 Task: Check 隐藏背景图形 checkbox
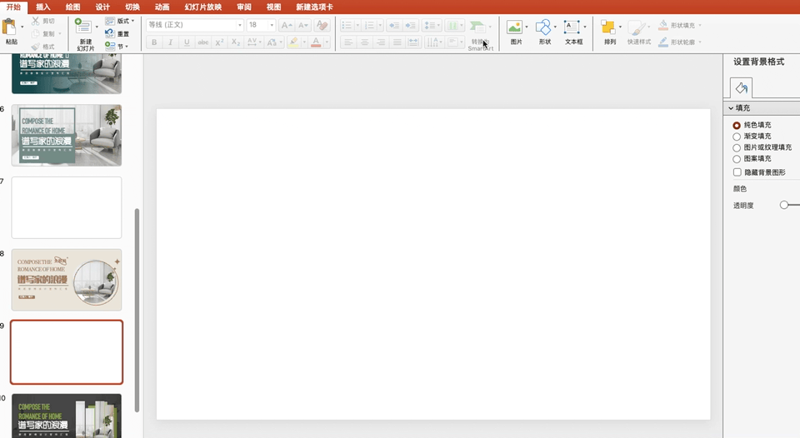click(737, 172)
